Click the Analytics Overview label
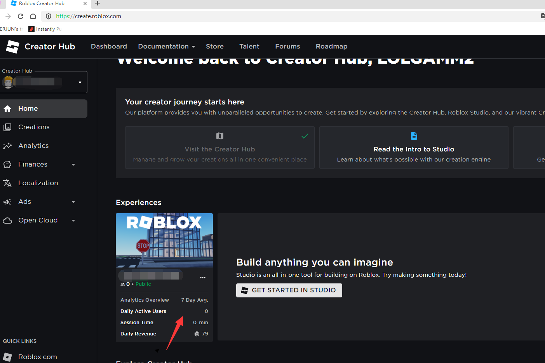This screenshot has width=545, height=363. tap(145, 300)
